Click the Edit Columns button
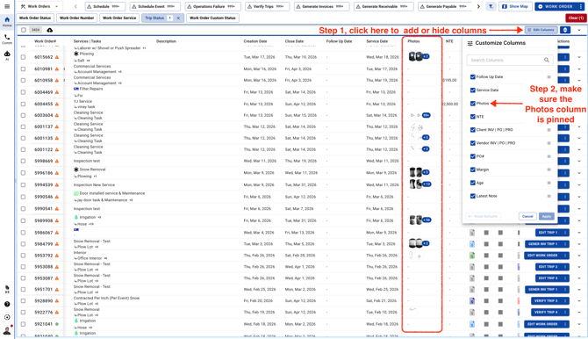This screenshot has width=588, height=339. [541, 30]
